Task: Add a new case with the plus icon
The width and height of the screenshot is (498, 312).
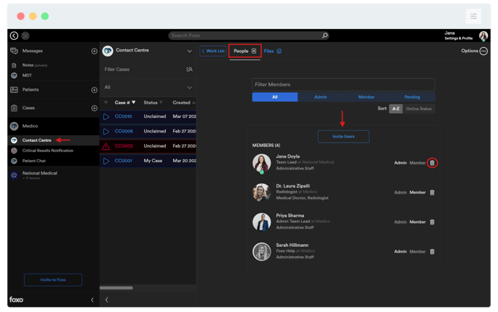Action: pos(94,109)
